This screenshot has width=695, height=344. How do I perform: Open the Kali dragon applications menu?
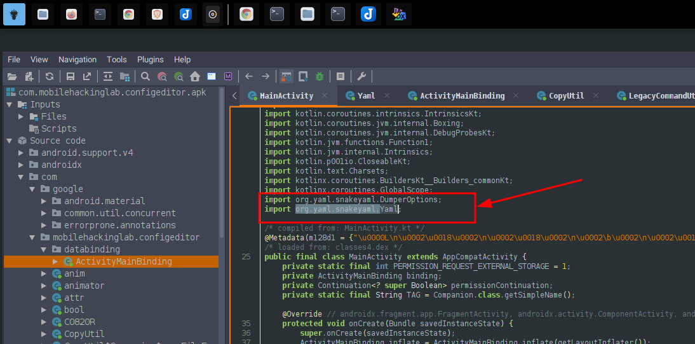(x=14, y=14)
